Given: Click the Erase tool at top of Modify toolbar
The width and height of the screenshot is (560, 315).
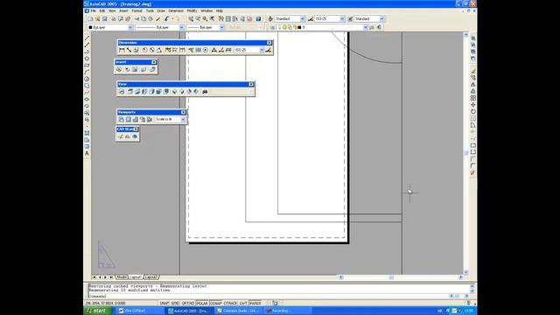Looking at the screenshot, I should [x=472, y=71].
